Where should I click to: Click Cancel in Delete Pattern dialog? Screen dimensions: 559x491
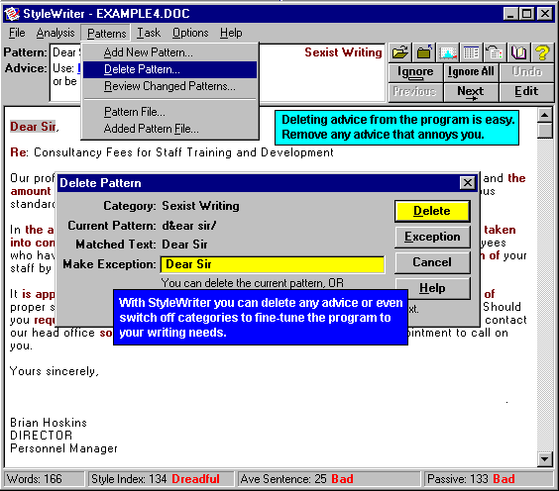pos(432,262)
